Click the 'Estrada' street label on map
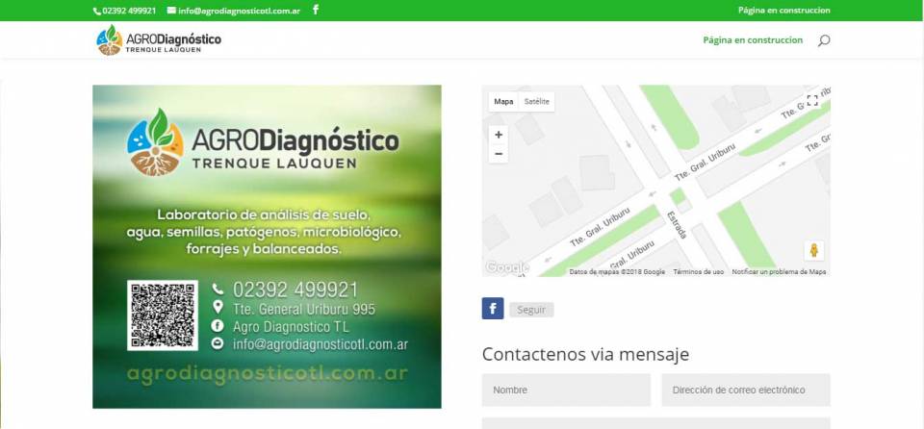 [x=677, y=224]
